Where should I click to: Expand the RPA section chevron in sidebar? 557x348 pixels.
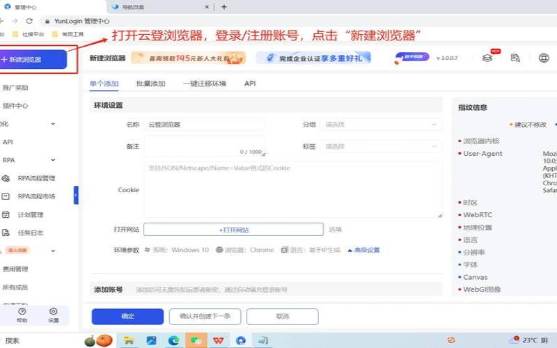53,160
